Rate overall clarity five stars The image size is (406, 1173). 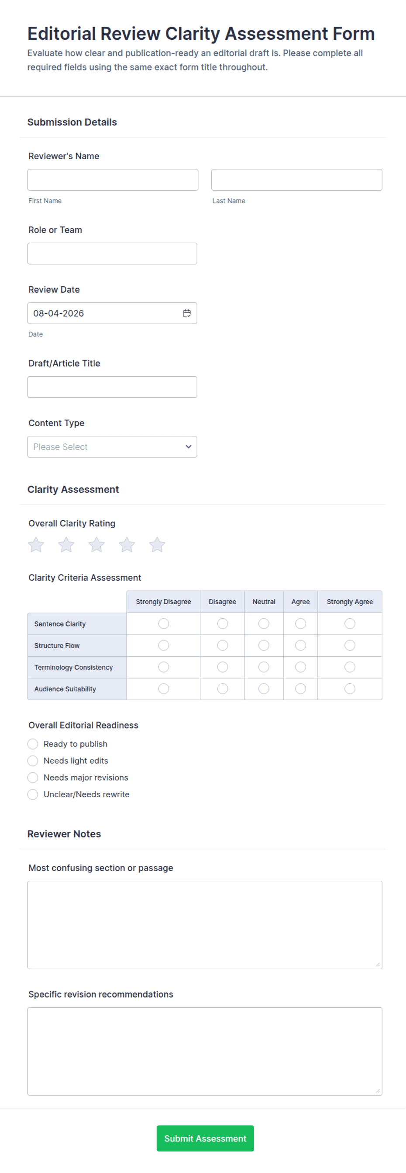tap(157, 545)
